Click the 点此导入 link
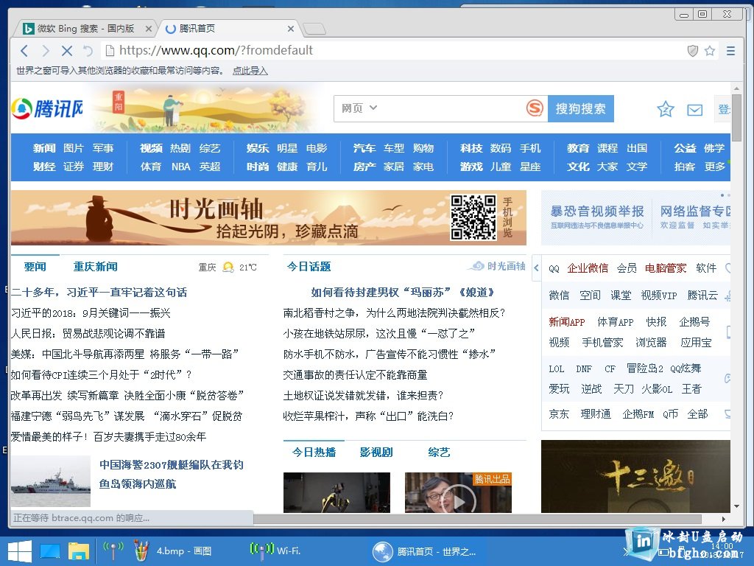 (250, 71)
